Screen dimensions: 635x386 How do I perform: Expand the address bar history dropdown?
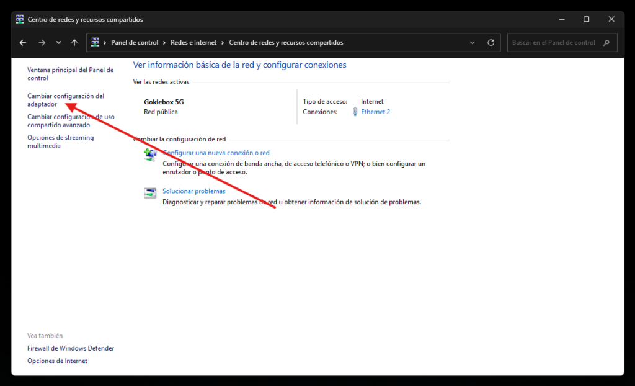tap(473, 43)
